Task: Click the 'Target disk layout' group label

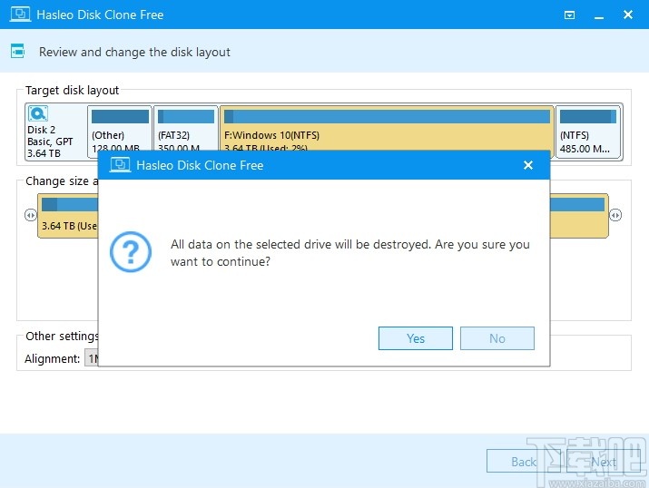Action: (x=72, y=90)
